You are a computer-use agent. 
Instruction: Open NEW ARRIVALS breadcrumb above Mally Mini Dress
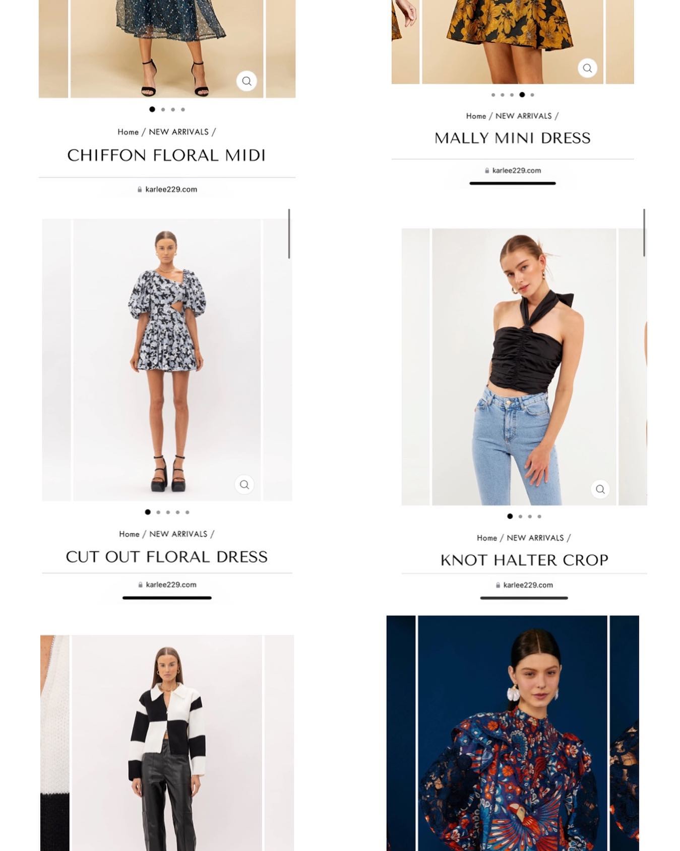point(523,116)
